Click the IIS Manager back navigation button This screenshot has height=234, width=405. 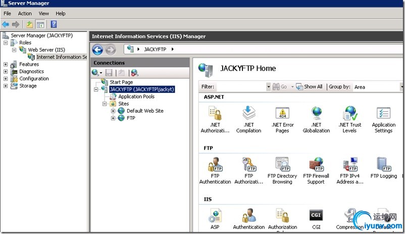97,50
